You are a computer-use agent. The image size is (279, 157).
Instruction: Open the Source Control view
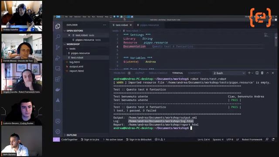(58, 48)
